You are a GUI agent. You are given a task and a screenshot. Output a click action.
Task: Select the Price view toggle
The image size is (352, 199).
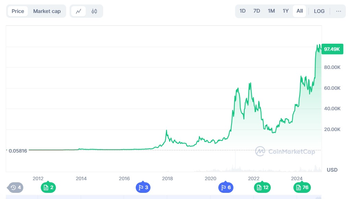[18, 11]
